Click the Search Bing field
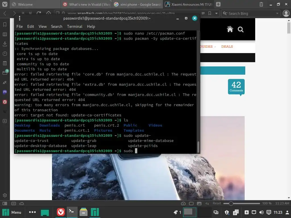This screenshot has height=218, width=291. (x=251, y=13)
